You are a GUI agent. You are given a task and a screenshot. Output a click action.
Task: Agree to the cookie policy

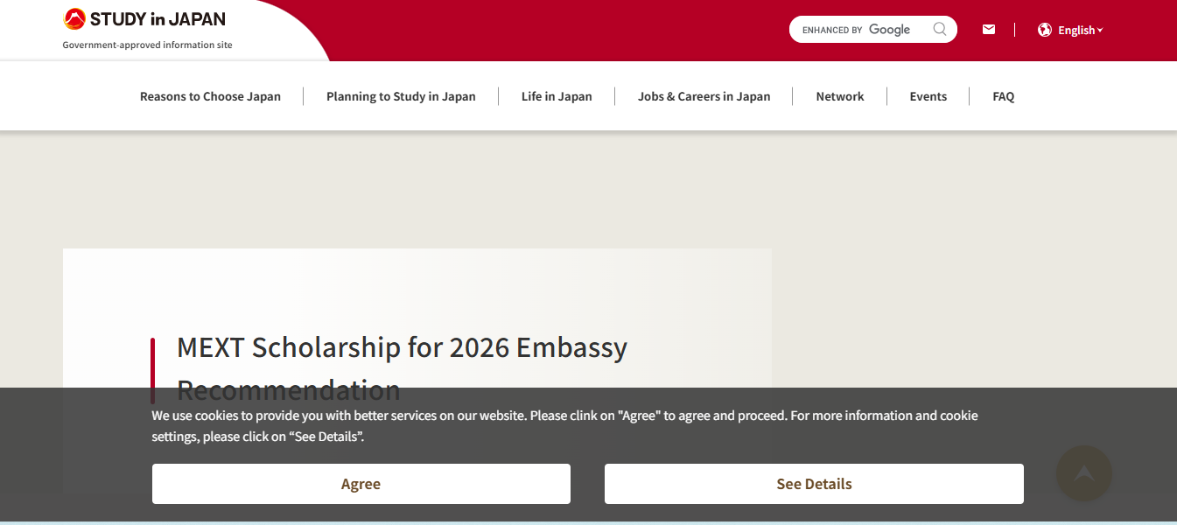(x=361, y=483)
